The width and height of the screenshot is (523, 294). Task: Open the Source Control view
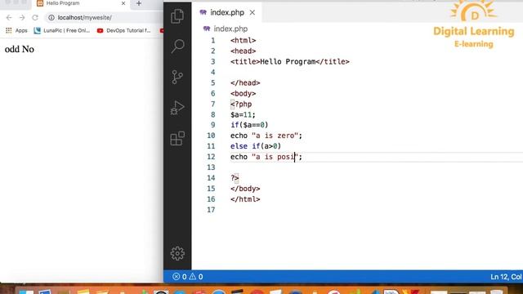coord(177,77)
